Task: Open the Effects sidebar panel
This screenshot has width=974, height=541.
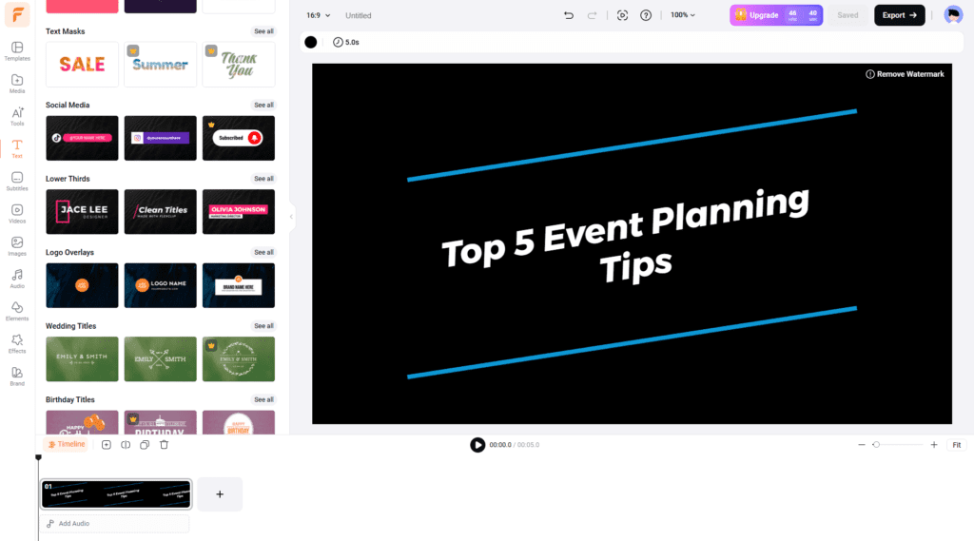Action: pos(17,343)
